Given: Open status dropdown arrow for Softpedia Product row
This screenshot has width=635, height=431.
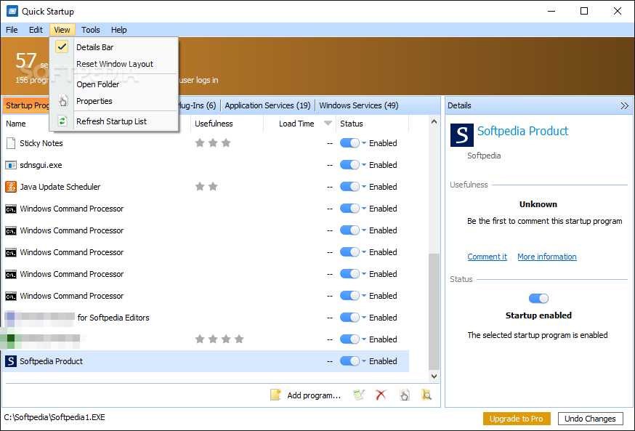Looking at the screenshot, I should click(x=364, y=361).
